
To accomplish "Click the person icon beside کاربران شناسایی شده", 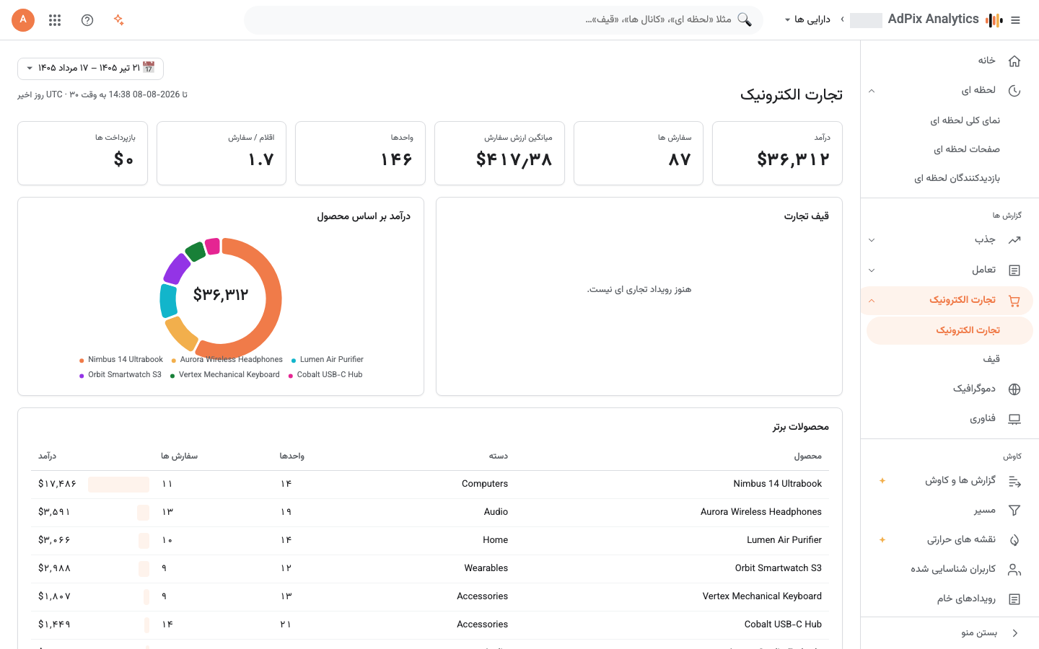I will point(1014,570).
